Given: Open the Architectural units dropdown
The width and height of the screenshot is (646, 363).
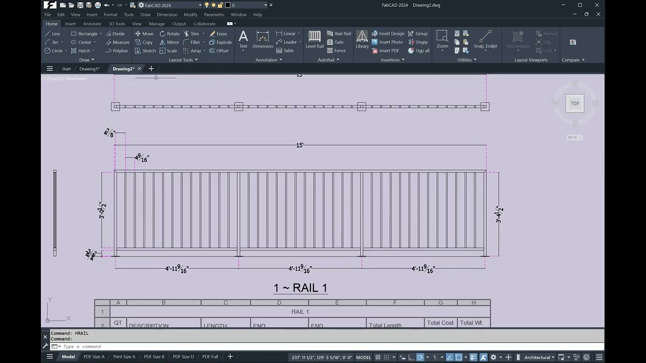Looking at the screenshot, I should coord(540,357).
